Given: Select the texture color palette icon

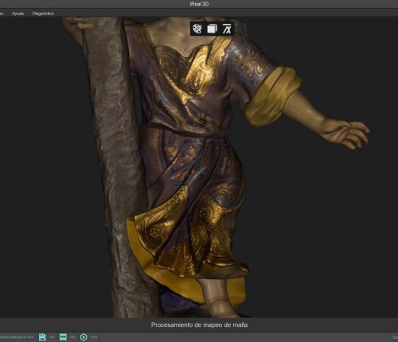Looking at the screenshot, I should click(197, 29).
